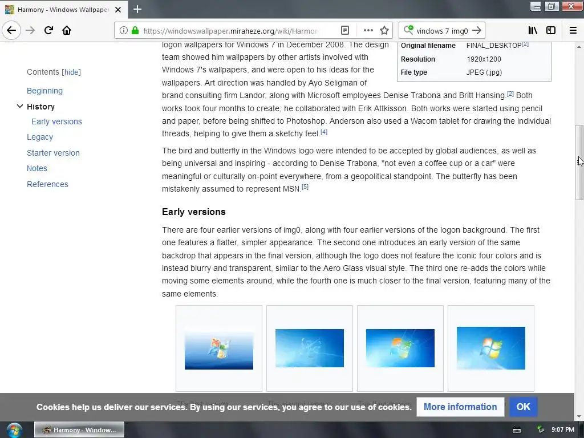This screenshot has width=584, height=438.
Task: Show site information icon in address bar
Action: [123, 30]
